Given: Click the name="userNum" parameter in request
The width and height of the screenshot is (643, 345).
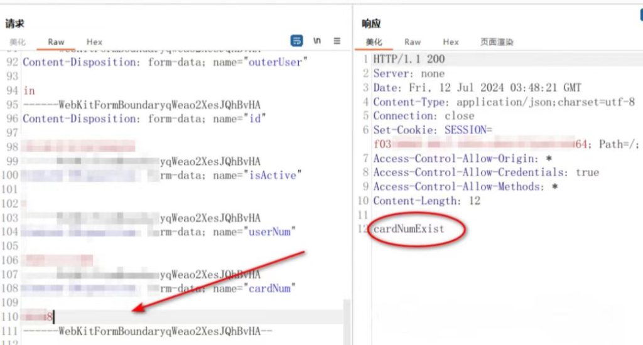Looking at the screenshot, I should [252, 232].
